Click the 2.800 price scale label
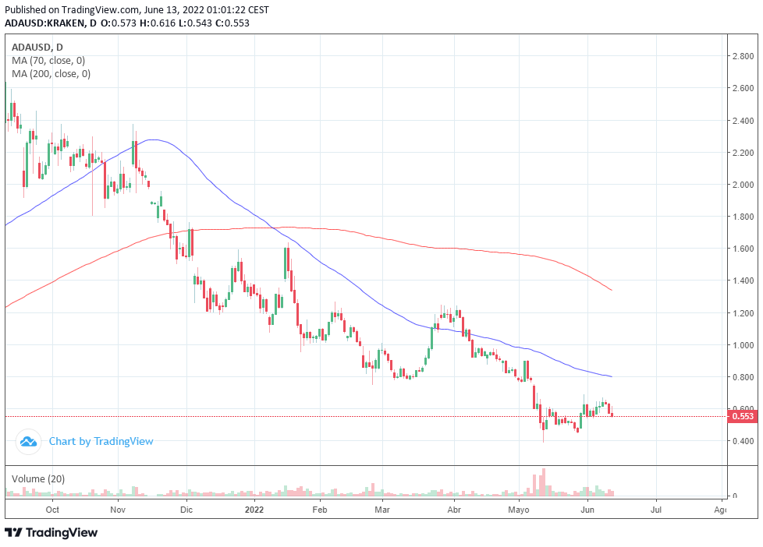The height and width of the screenshot is (547, 763). (x=743, y=56)
